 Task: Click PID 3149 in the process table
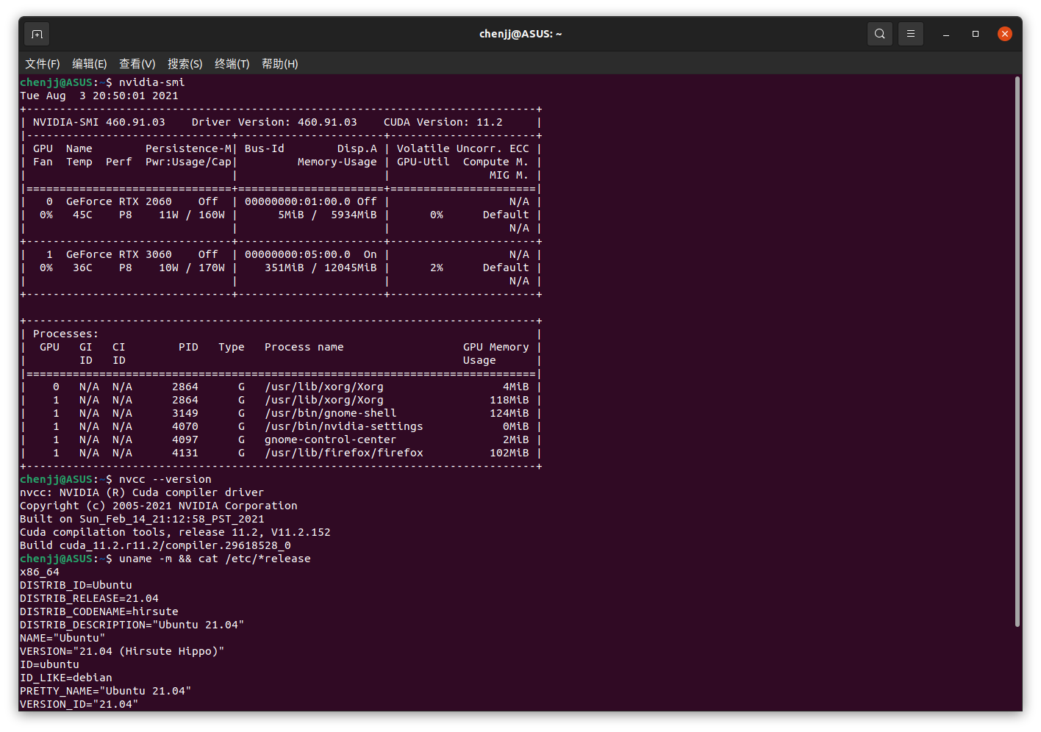tap(185, 413)
